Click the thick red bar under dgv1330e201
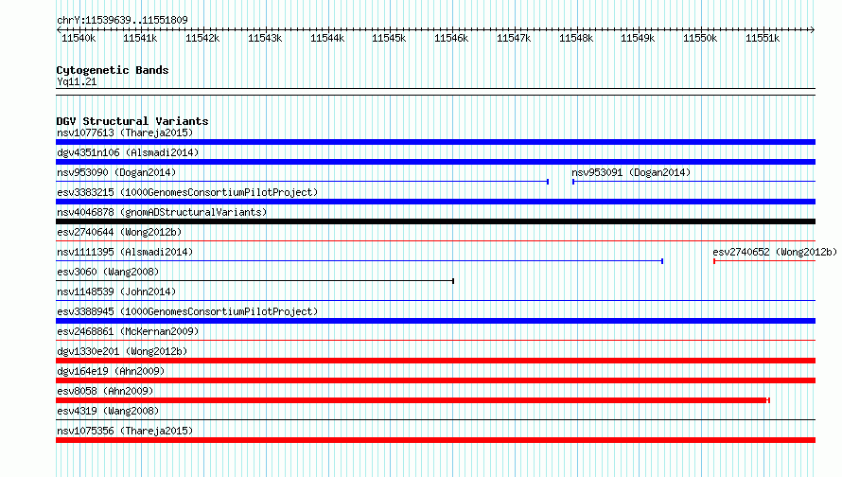842x477 pixels. pyautogui.click(x=435, y=361)
